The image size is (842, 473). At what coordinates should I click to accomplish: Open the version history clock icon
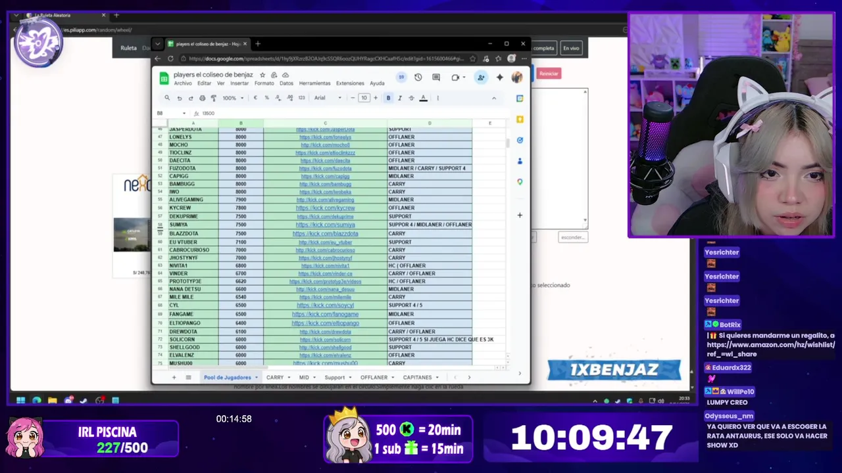point(418,78)
